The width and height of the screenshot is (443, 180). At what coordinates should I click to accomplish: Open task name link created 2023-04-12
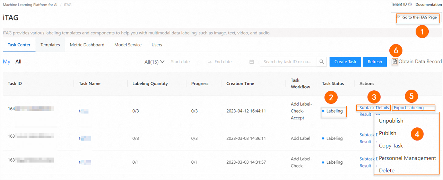point(84,111)
